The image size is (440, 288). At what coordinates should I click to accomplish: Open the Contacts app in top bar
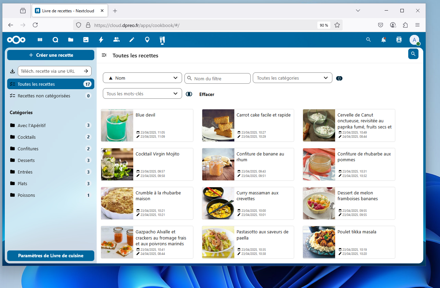(116, 40)
